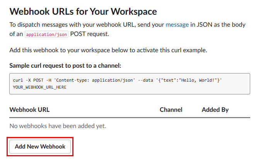The image size is (256, 159).
Task: Click the word JSON in the description
Action: click(x=204, y=25)
